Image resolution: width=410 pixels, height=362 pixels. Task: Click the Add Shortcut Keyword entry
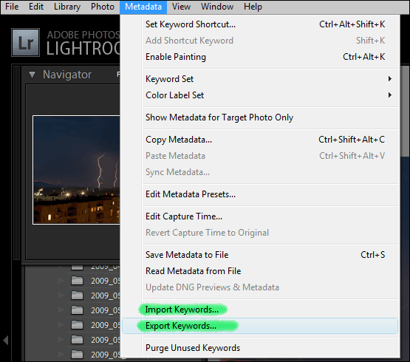pos(260,41)
